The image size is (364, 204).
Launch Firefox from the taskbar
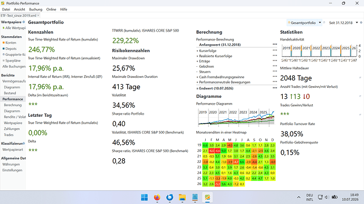(157, 197)
